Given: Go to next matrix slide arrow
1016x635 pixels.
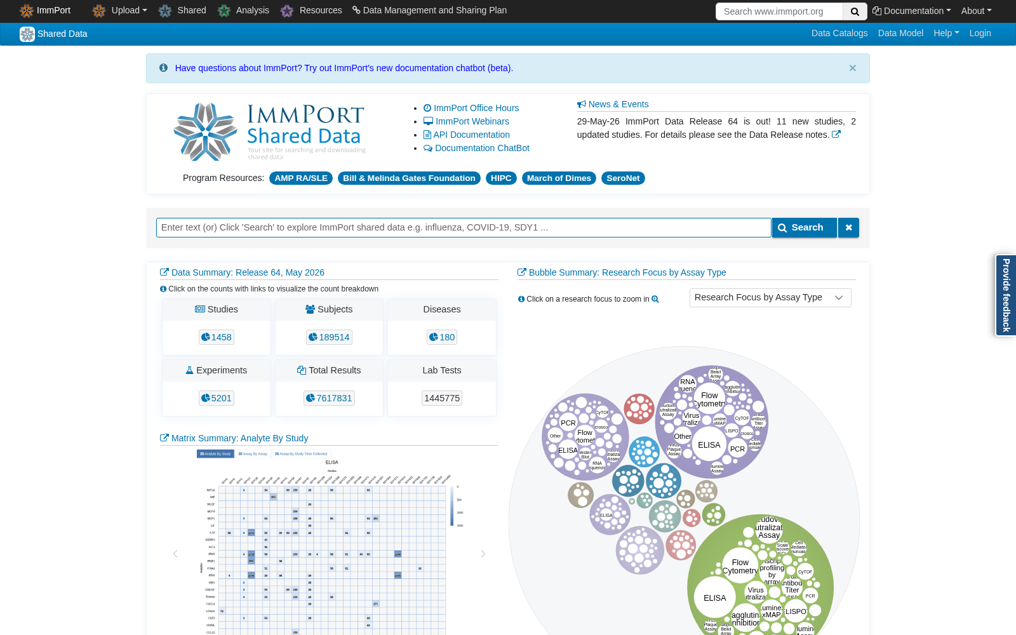Looking at the screenshot, I should click(483, 554).
